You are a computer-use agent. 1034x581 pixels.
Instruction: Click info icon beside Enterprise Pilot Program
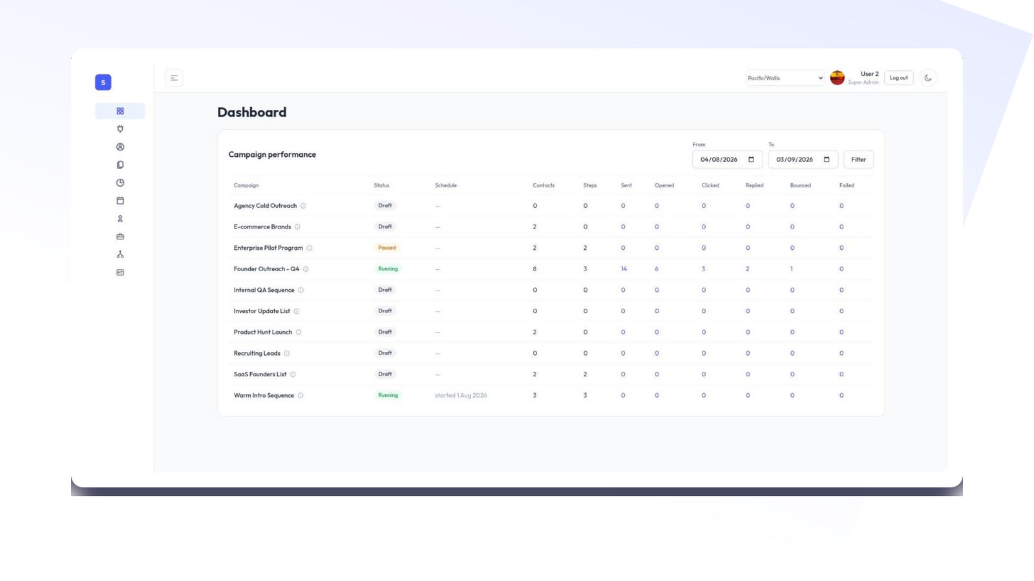310,248
